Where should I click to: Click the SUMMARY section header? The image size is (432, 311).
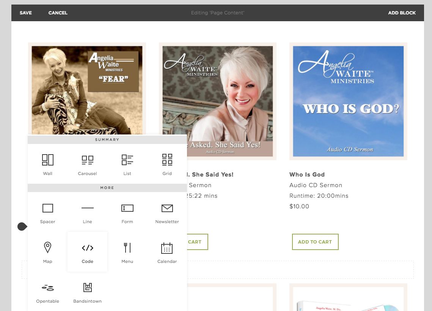click(x=107, y=139)
